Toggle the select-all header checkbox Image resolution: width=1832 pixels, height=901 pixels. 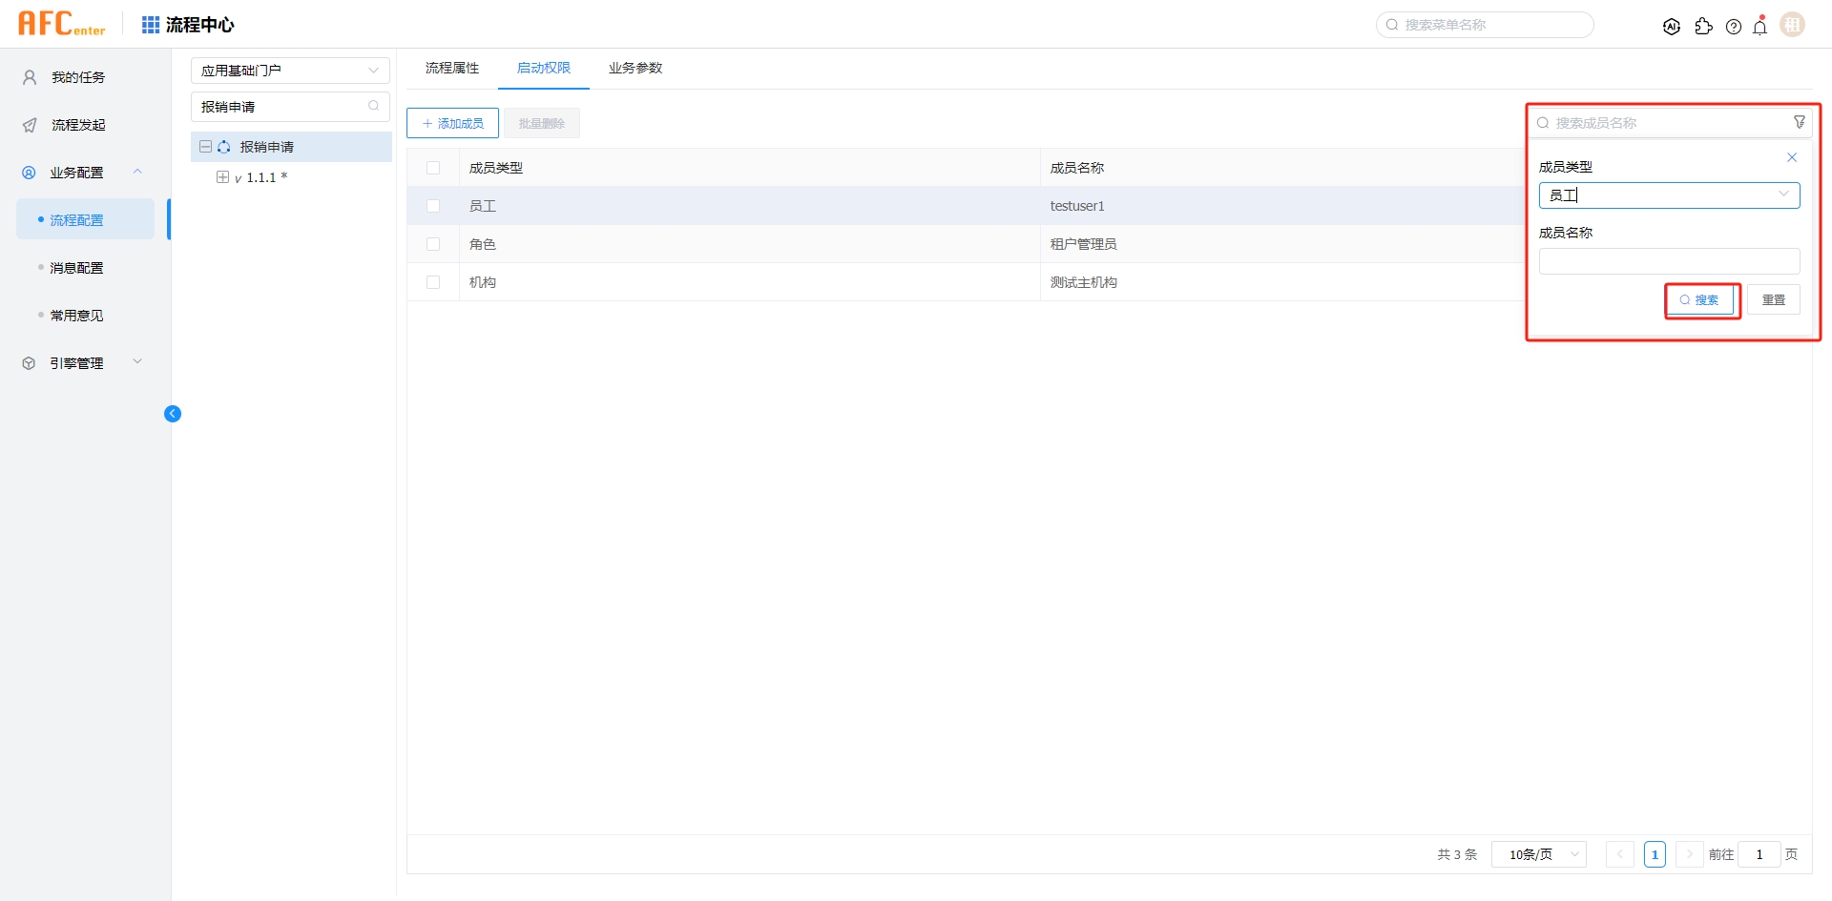click(x=433, y=168)
